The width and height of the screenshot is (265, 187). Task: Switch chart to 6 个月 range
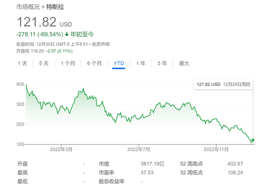(x=94, y=63)
